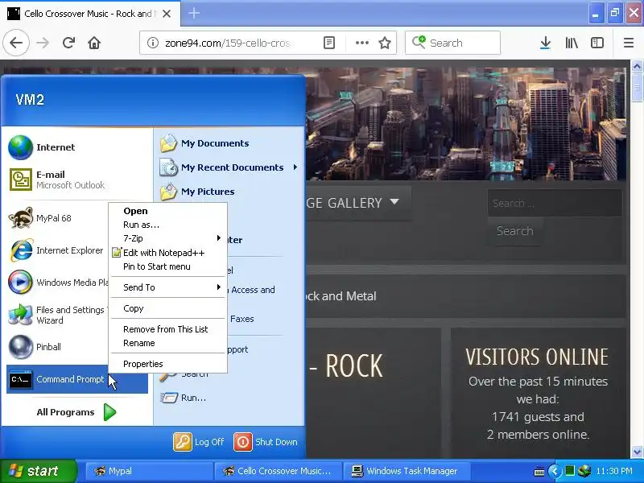
Task: Switch to Mypal taskbar button
Action: click(x=149, y=471)
